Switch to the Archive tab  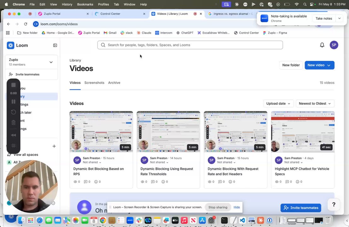(114, 83)
